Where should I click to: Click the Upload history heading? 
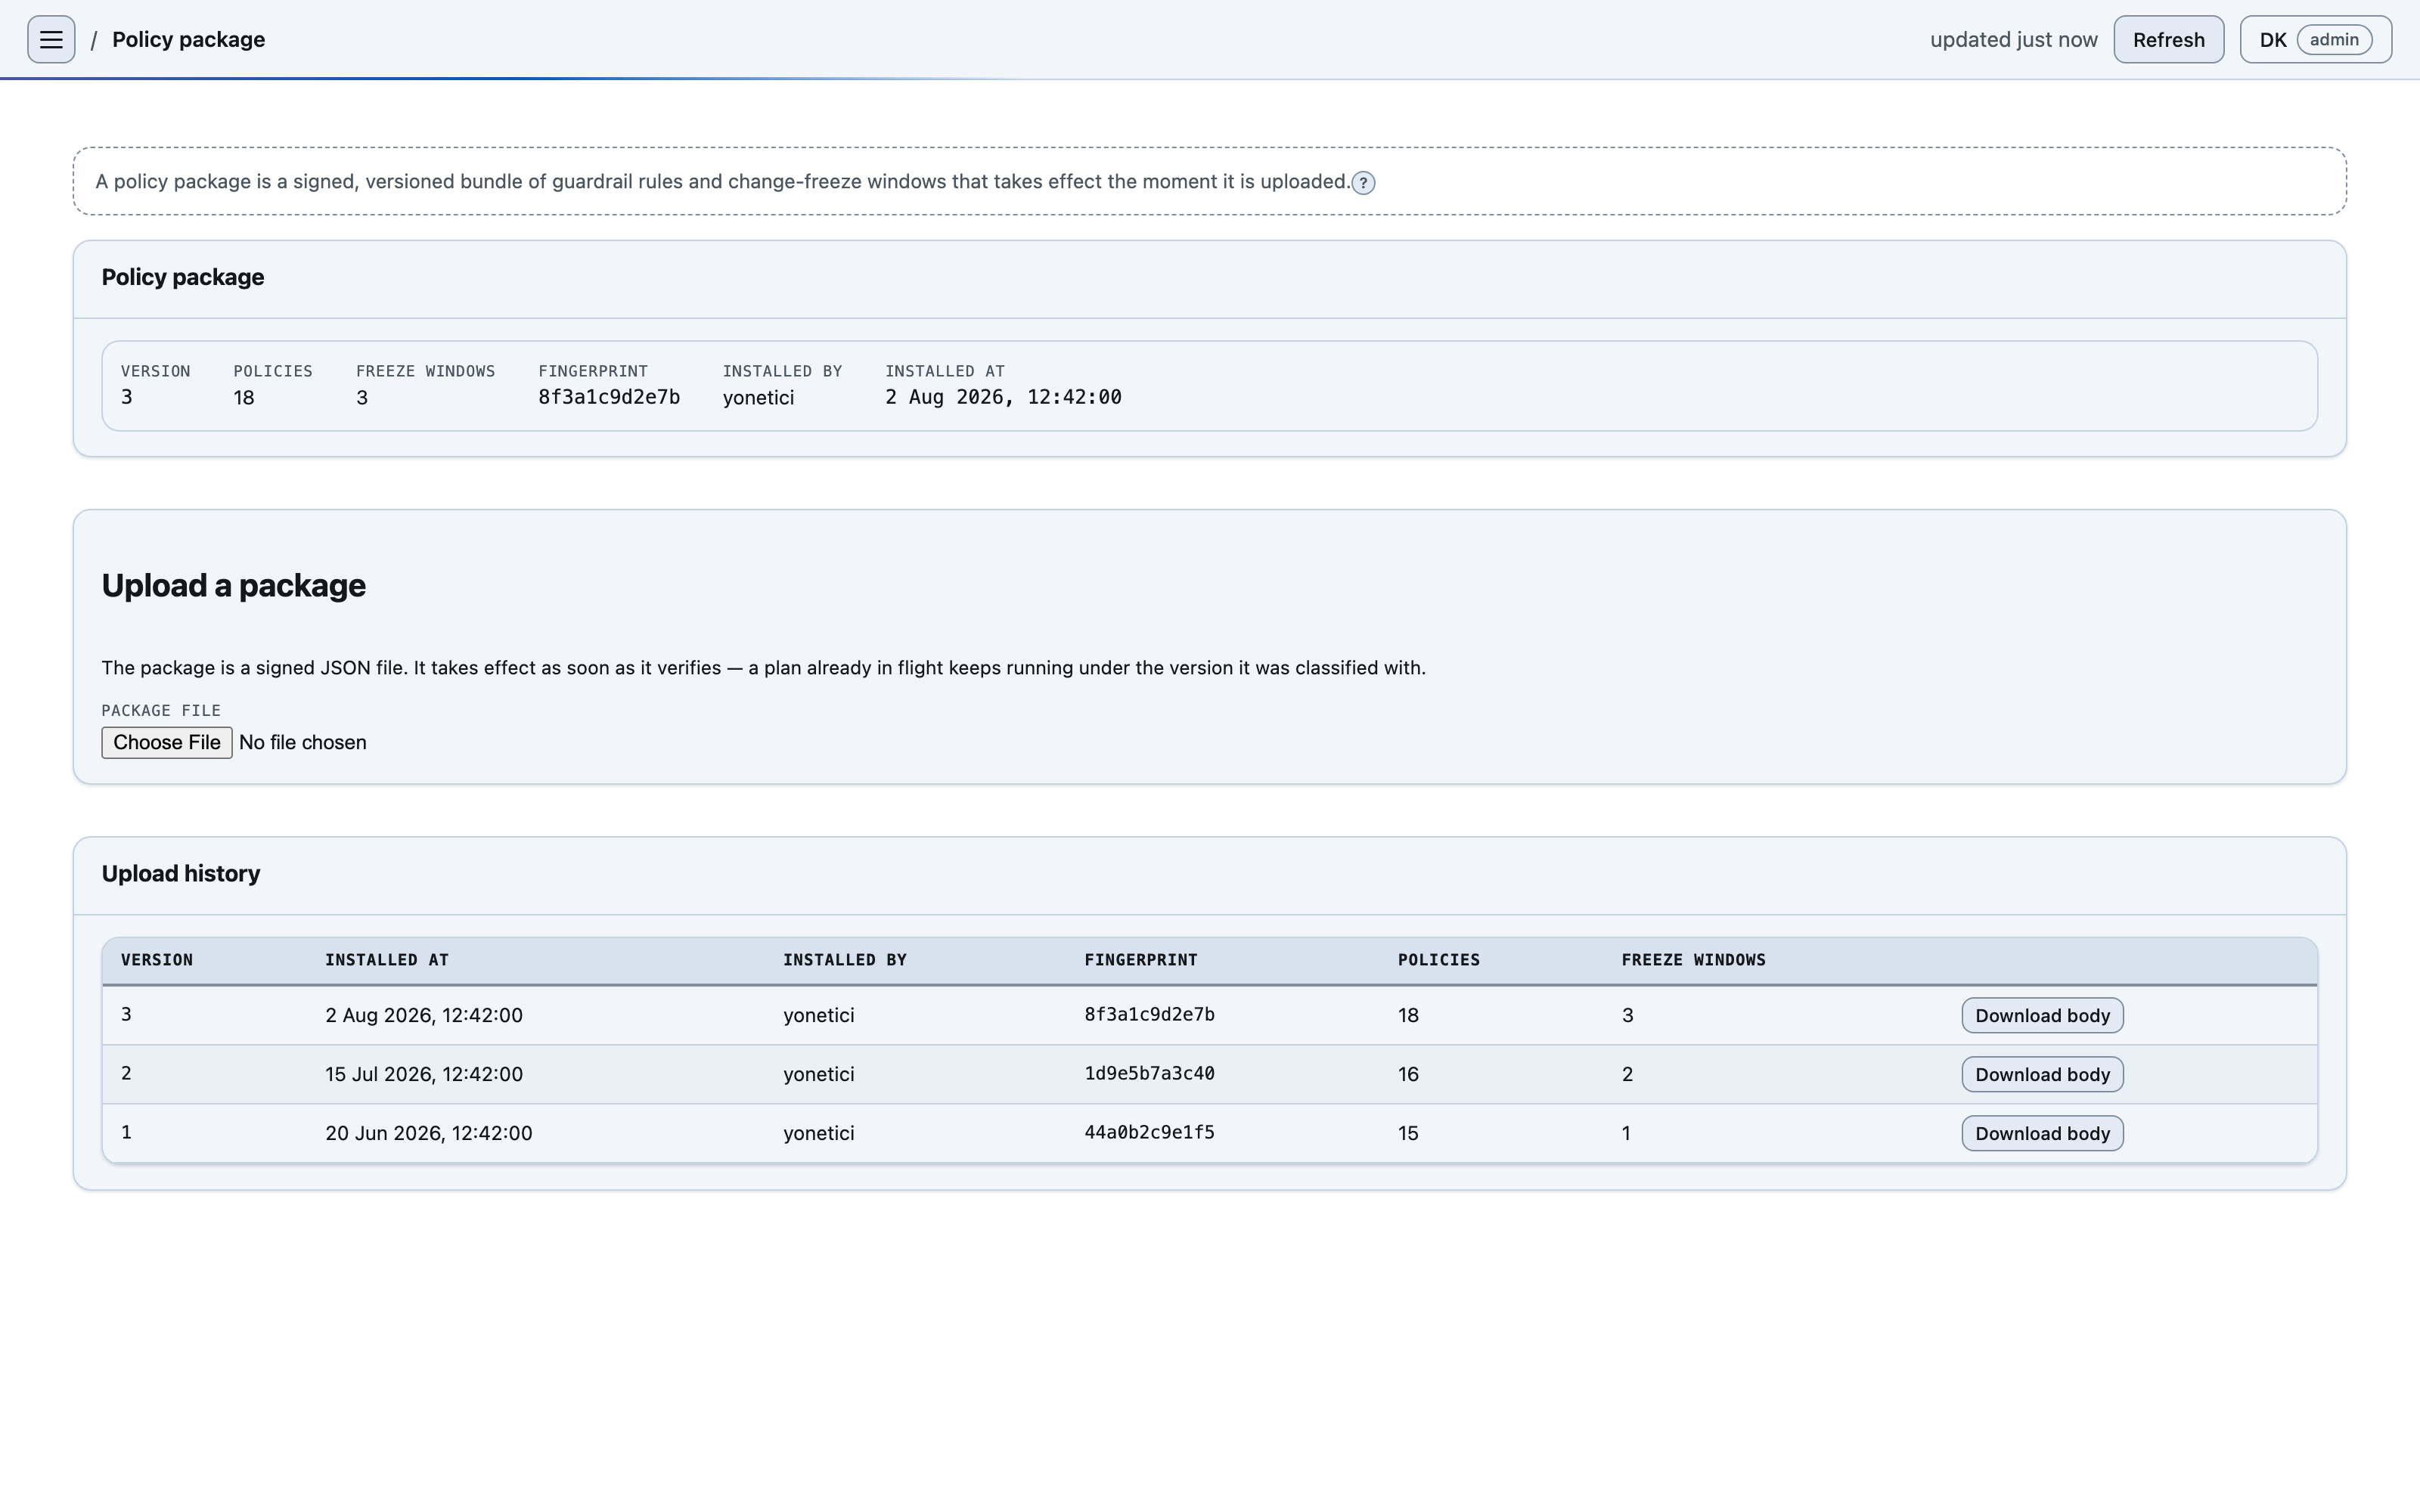tap(181, 873)
